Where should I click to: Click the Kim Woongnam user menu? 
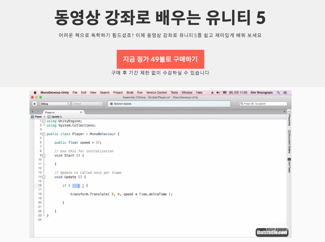click(261, 93)
